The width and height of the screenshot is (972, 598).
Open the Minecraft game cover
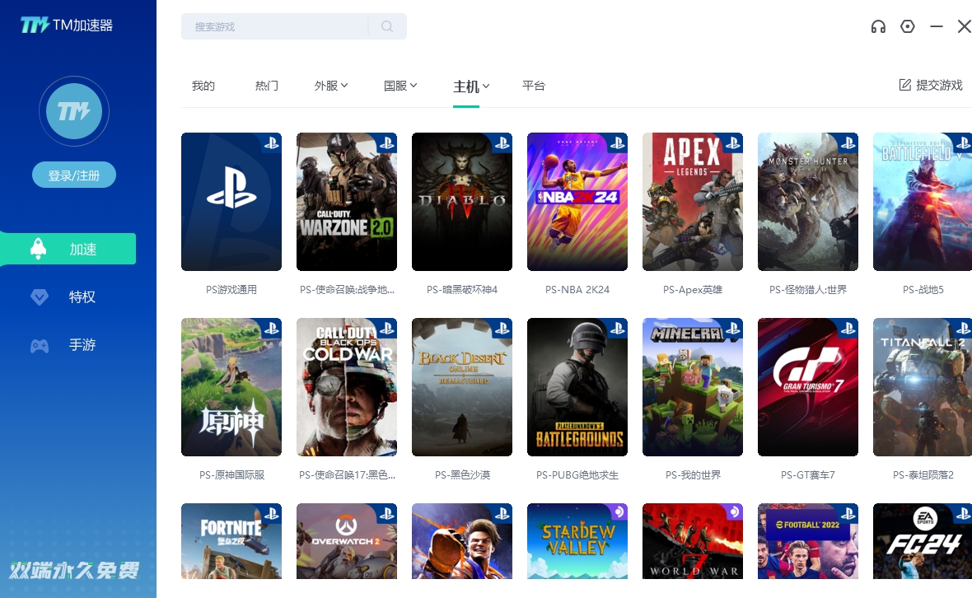(x=693, y=387)
